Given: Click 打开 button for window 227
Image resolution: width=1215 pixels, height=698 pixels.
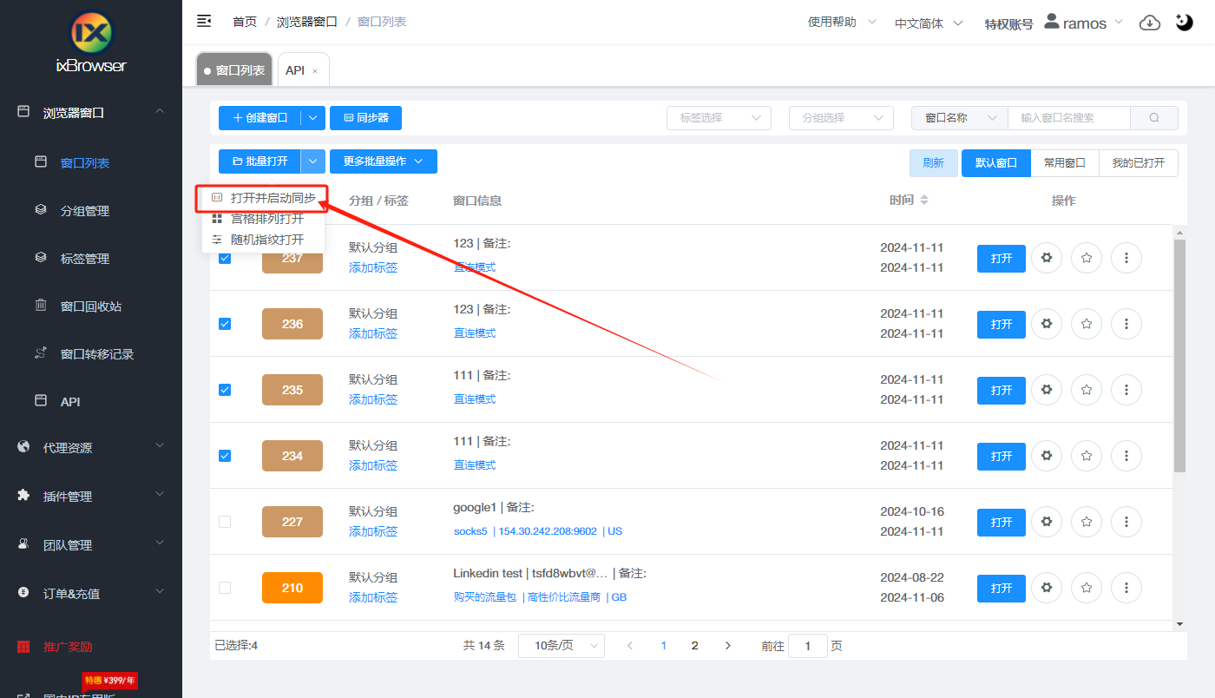Looking at the screenshot, I should pos(1002,522).
